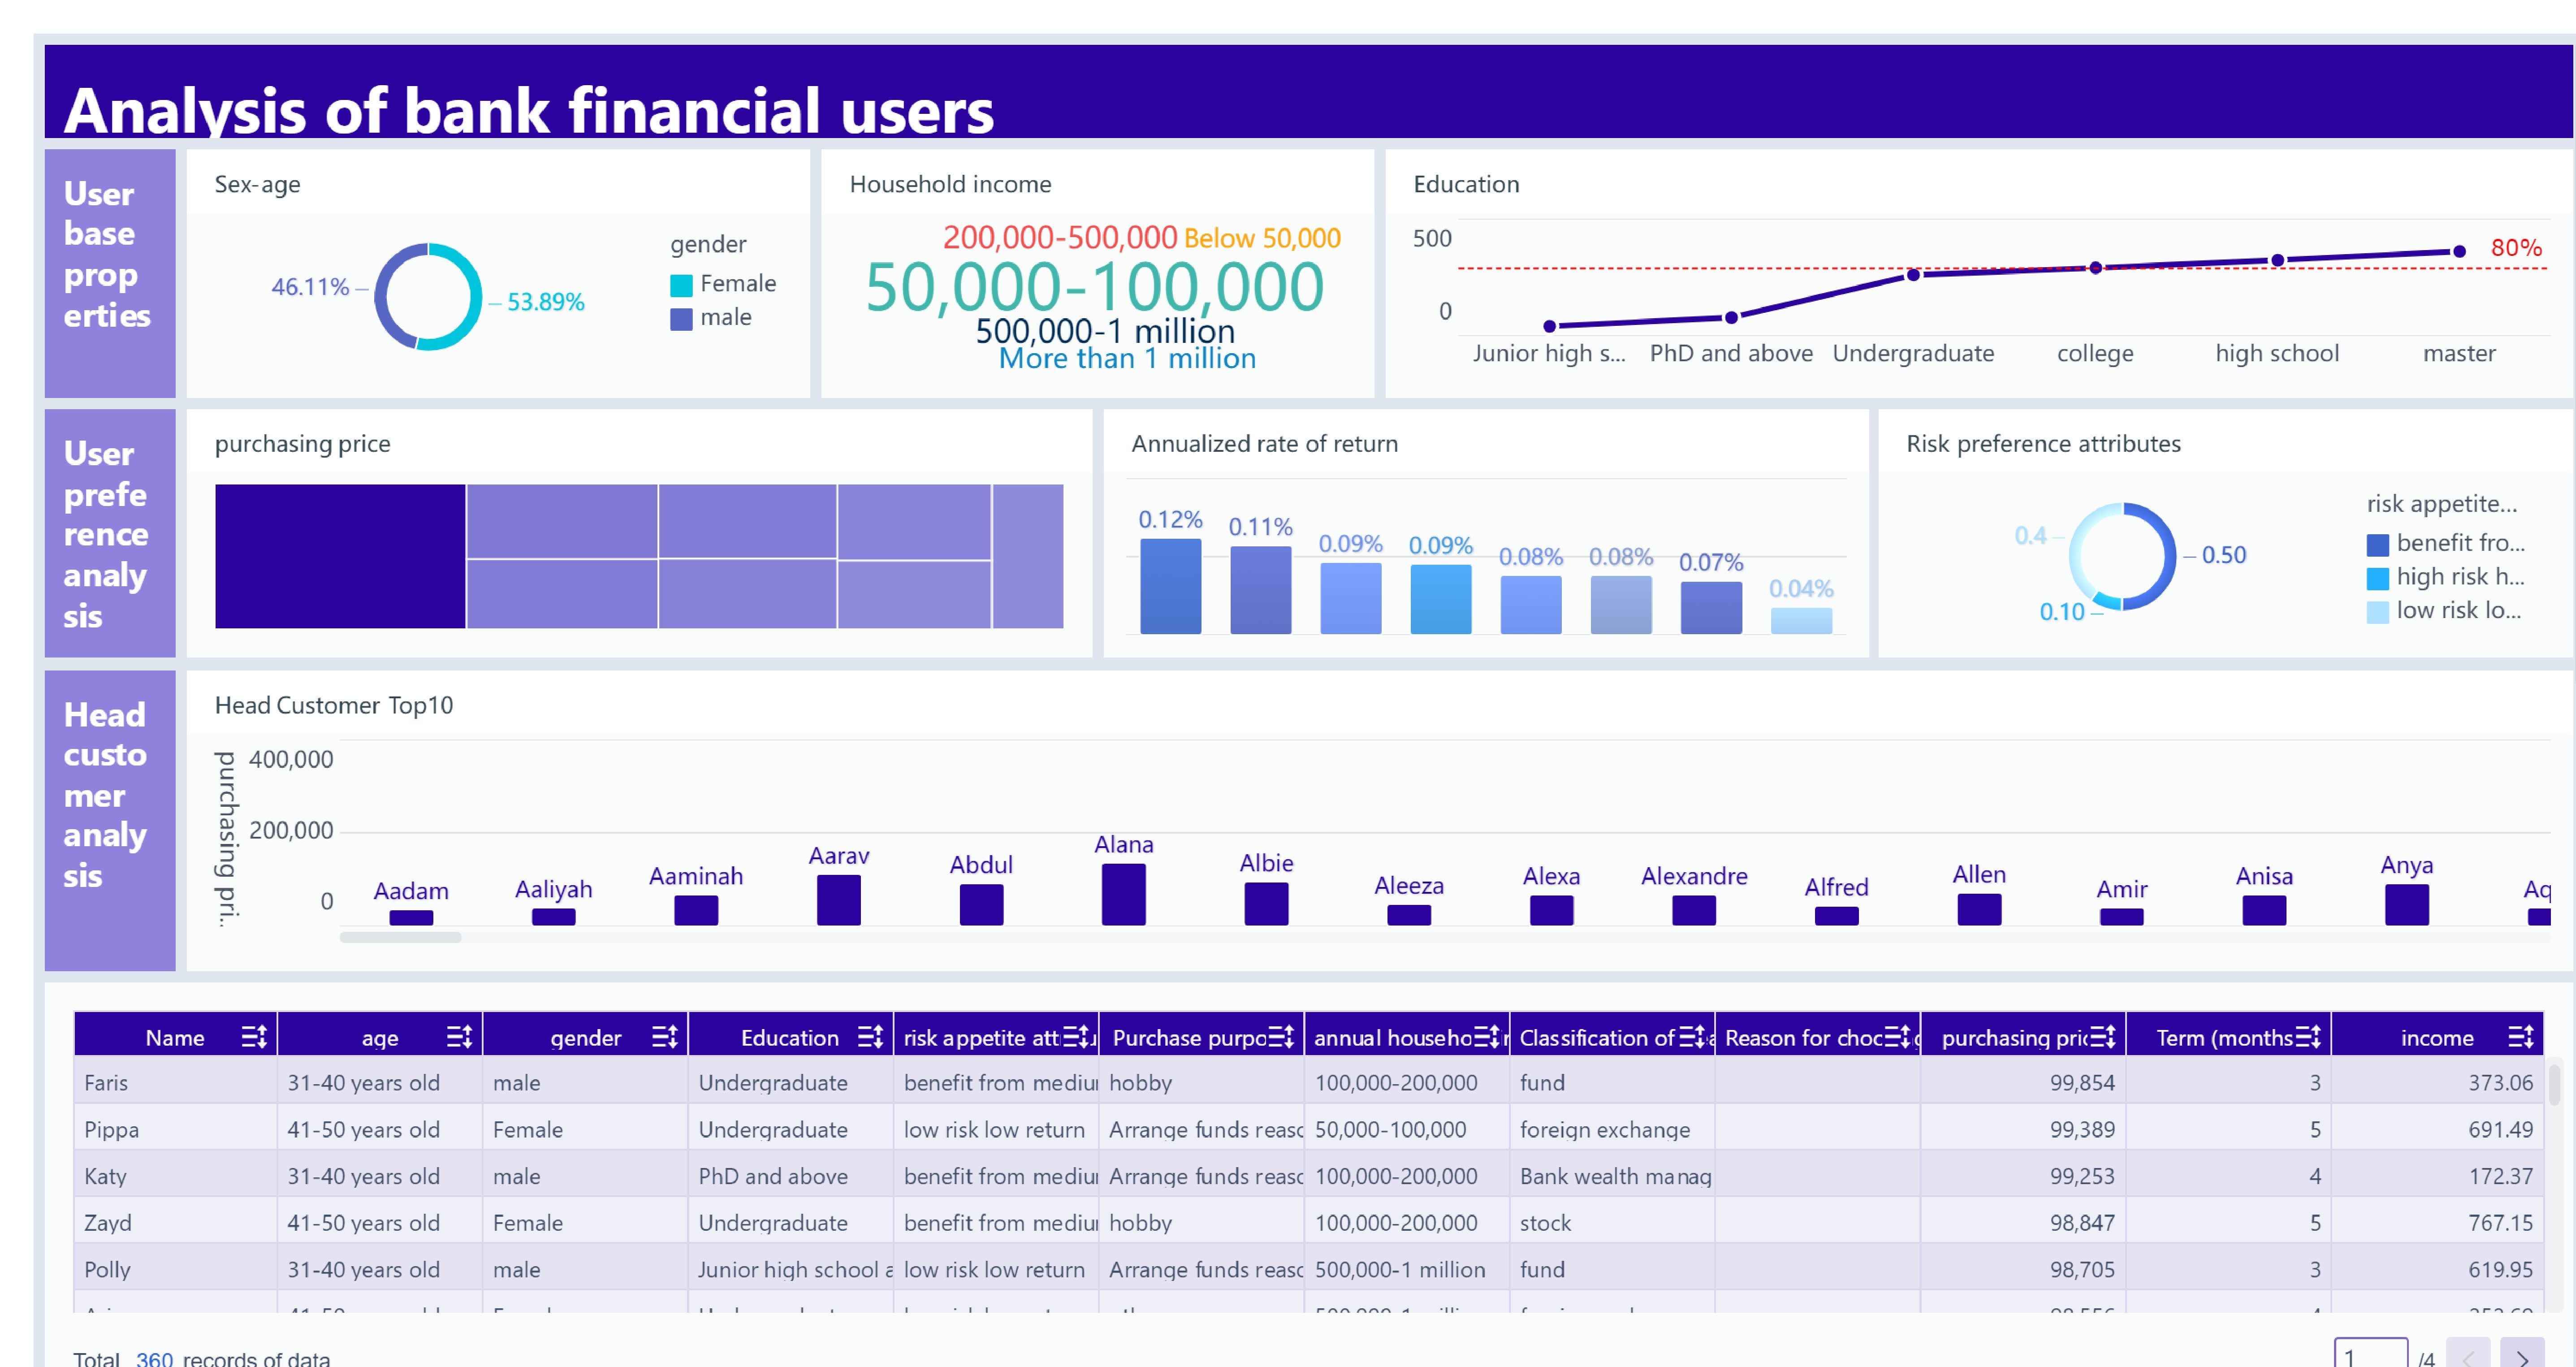This screenshot has height=1367, width=2576.
Task: Click the 53.89% donut segment label
Action: pos(545,302)
